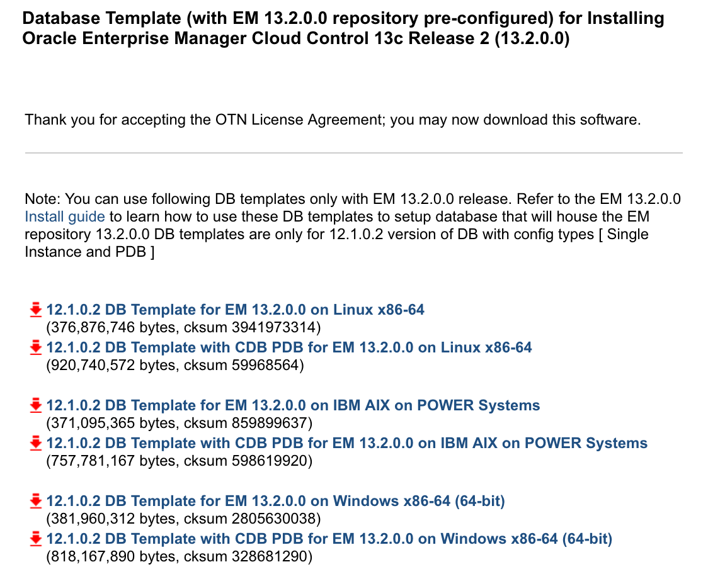
Task: Click the cksum 859899637 details line
Action: tap(180, 423)
